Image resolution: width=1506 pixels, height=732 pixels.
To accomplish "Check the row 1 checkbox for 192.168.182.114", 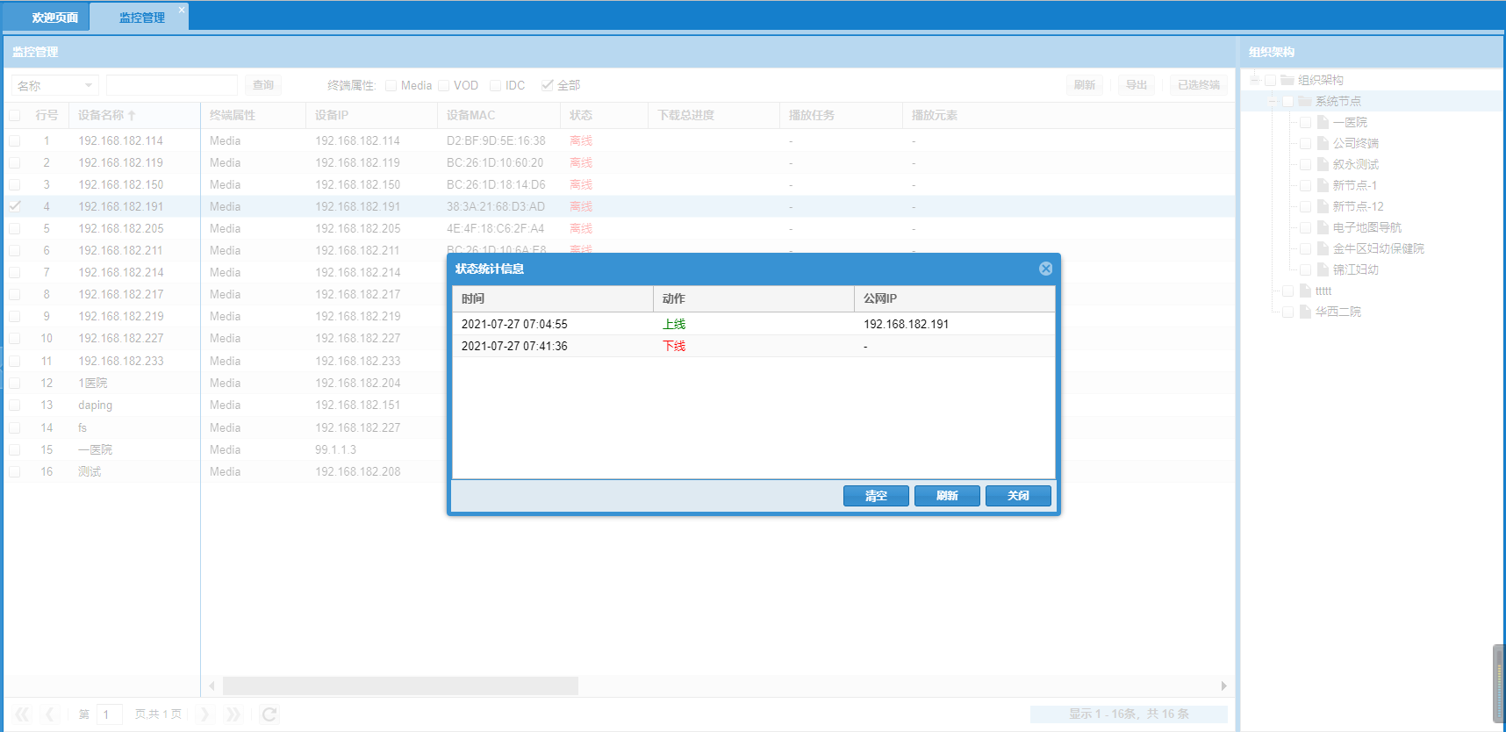I will 15,140.
